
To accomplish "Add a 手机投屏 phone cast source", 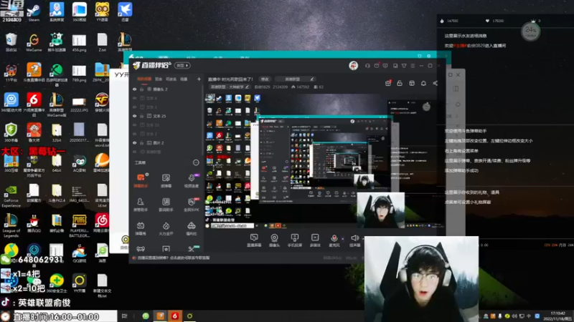I will point(295,240).
